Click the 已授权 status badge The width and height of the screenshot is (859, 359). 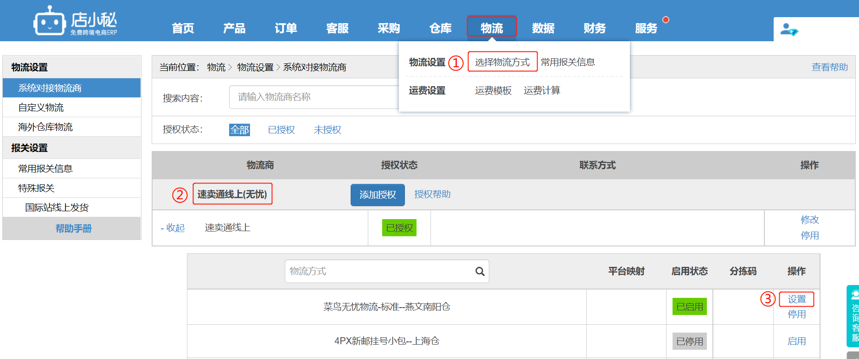click(399, 228)
